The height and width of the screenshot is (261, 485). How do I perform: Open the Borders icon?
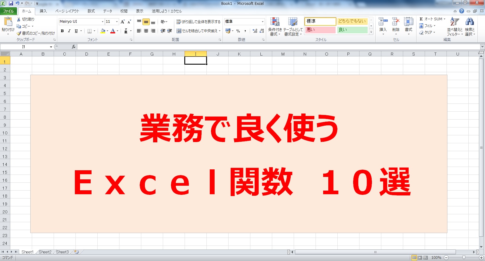click(89, 31)
